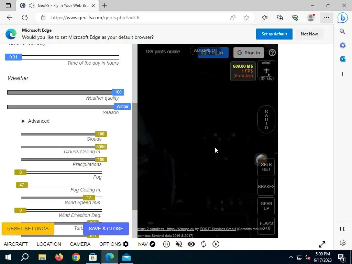This screenshot has width=352, height=264.
Task: Click the sidebar search icon
Action: [x=343, y=31]
